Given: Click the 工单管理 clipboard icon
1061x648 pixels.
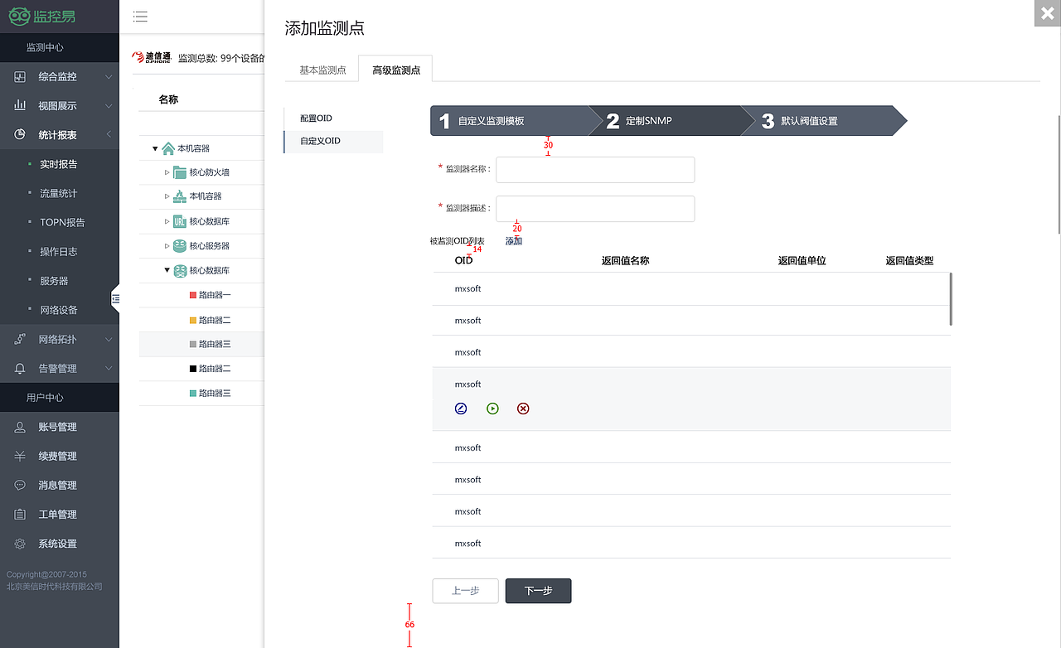Looking at the screenshot, I should (x=20, y=514).
